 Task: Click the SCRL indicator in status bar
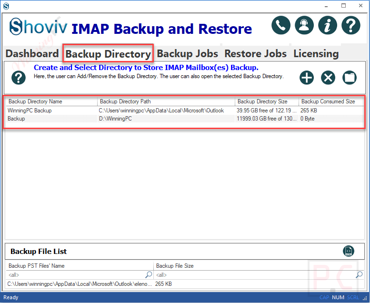coord(353,297)
